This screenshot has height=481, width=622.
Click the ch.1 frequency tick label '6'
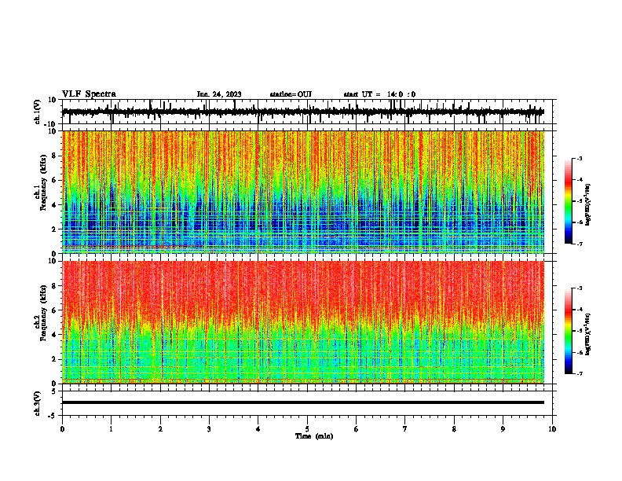point(54,180)
